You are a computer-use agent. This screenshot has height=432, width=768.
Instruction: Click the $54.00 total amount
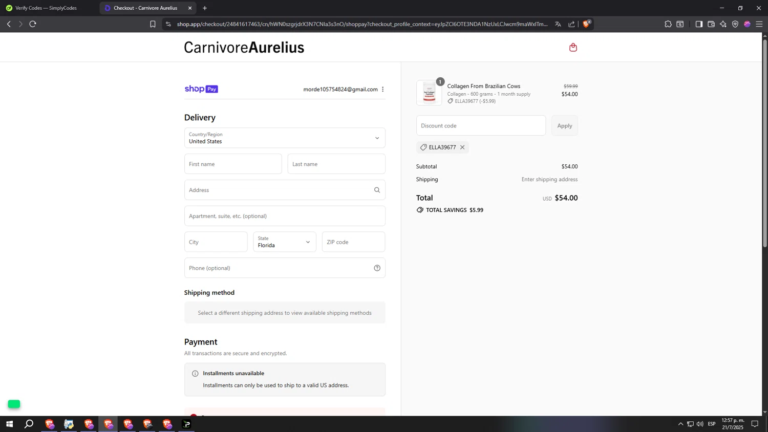566,198
